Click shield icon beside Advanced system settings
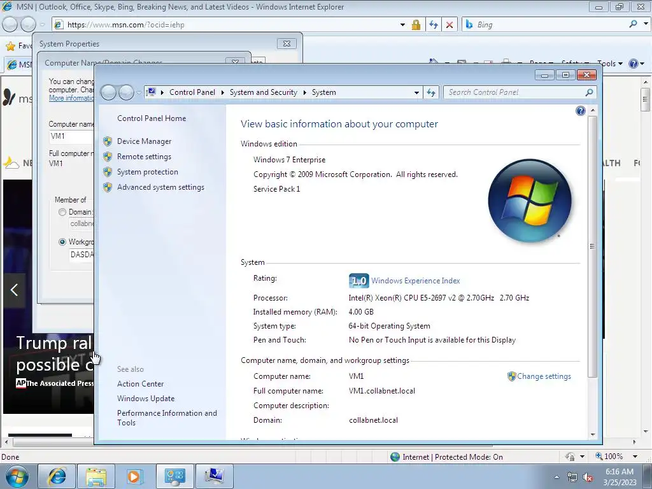Image resolution: width=652 pixels, height=489 pixels. 108,188
